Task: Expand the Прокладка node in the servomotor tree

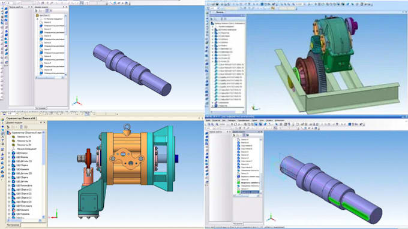Action: click(x=9, y=206)
